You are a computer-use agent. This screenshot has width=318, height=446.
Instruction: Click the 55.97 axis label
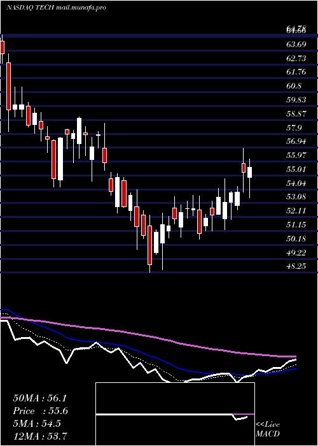(296, 155)
